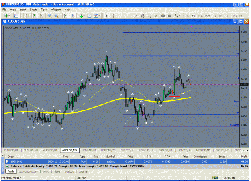Select the horizontal line tool
This screenshot has height=181, width=251.
pyautogui.click(x=129, y=16)
